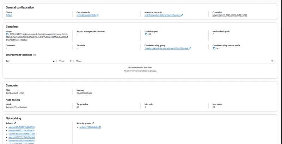This screenshot has height=144, width=282.
Task: Open subnet-02e7f06915d0b6535 link
Action: tap(22, 127)
